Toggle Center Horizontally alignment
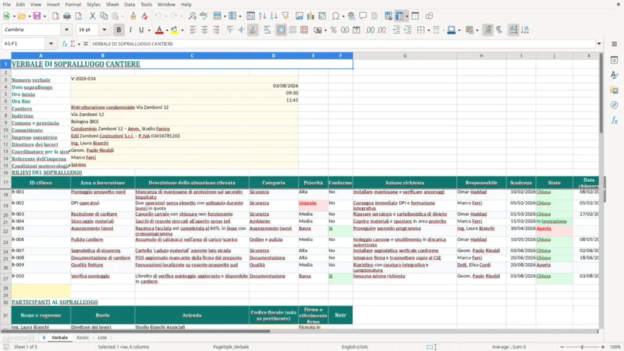624x351 pixels. (205, 30)
